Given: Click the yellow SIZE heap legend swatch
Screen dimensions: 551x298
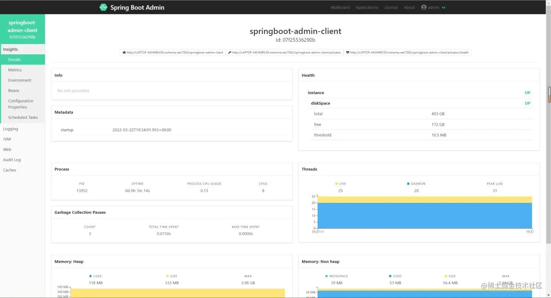Looking at the screenshot, I should pyautogui.click(x=168, y=276).
